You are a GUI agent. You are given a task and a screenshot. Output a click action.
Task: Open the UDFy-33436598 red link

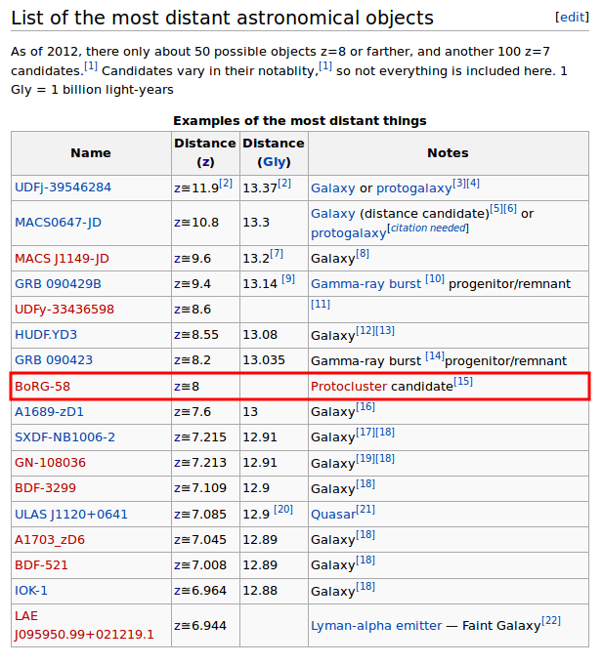(x=64, y=310)
